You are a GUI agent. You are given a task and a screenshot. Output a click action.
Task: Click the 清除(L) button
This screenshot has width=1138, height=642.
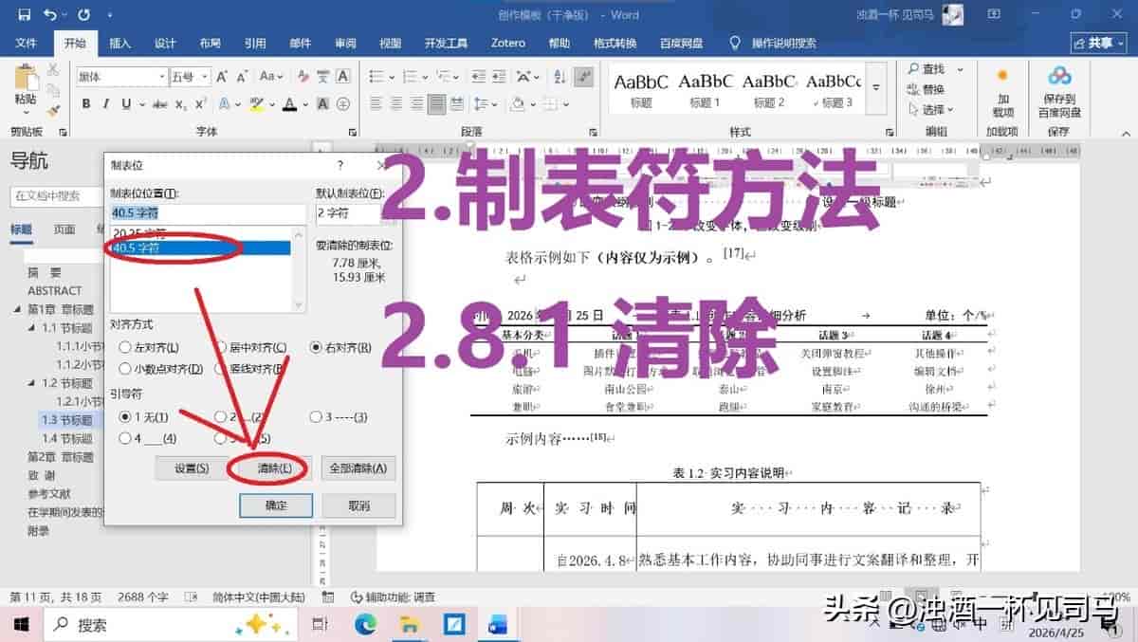coord(275,468)
